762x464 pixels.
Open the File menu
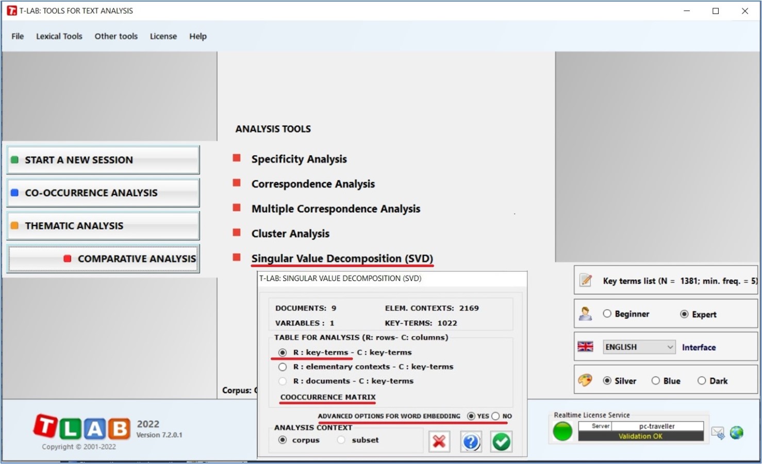18,36
